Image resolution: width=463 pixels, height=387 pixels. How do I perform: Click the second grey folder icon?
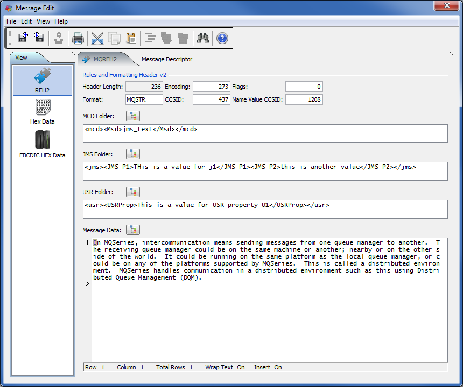click(183, 38)
